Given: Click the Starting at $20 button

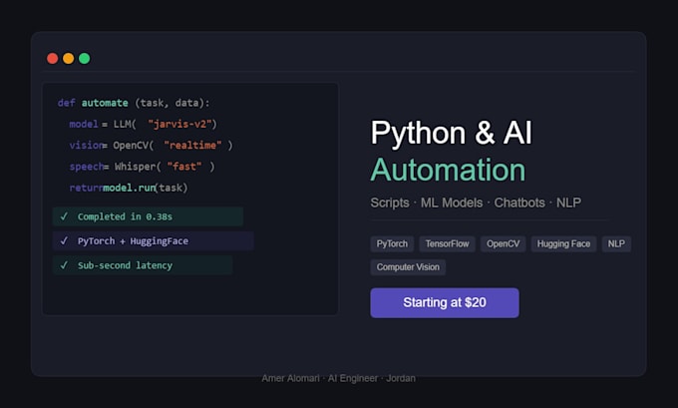Looking at the screenshot, I should pos(445,303).
